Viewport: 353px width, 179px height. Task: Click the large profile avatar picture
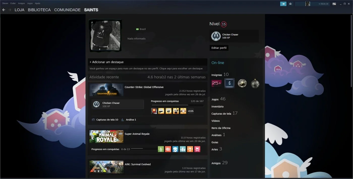(x=106, y=35)
